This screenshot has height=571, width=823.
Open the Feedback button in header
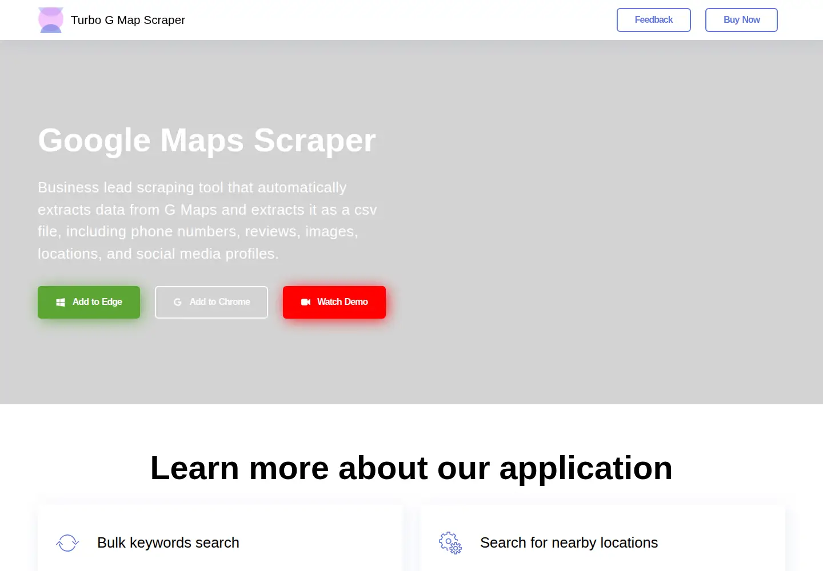654,20
